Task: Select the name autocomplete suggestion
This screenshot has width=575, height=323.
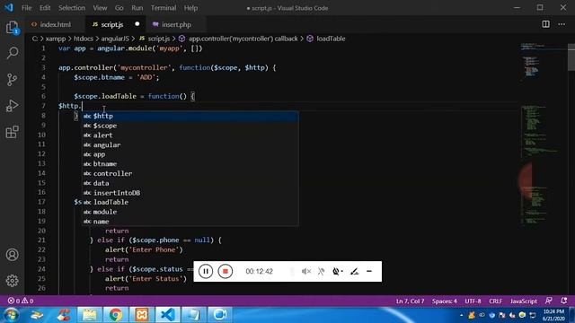Action: [190, 222]
